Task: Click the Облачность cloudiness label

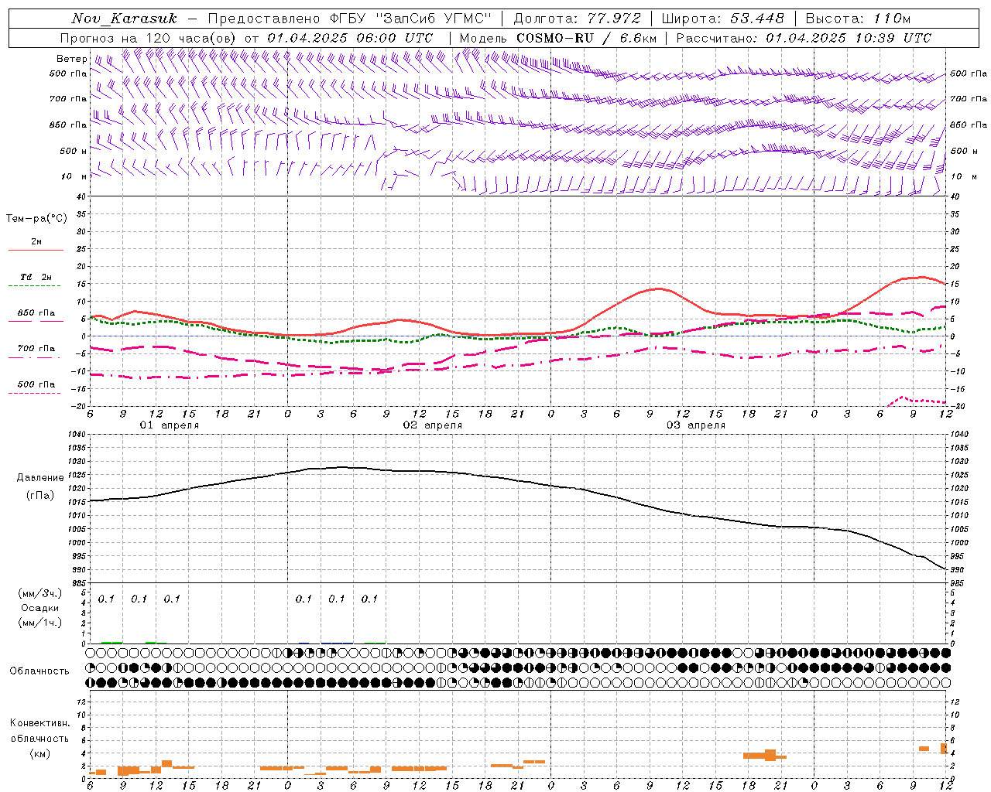Action: coord(39,671)
